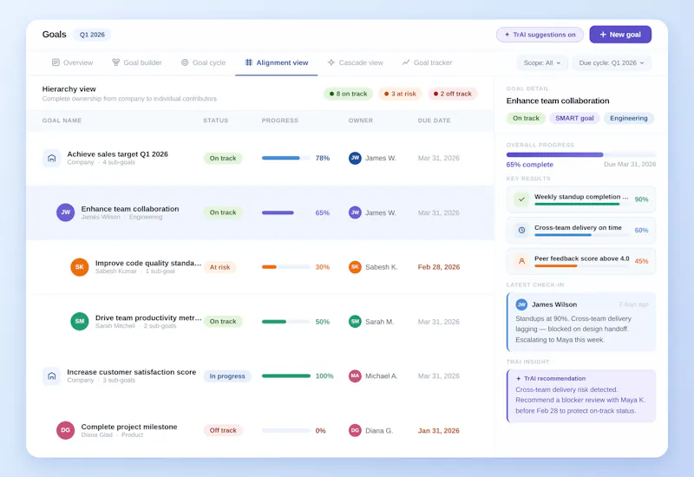Viewport: 694px width, 477px height.
Task: Click the sparkle icon next to TrAI recommendation
Action: 518,379
